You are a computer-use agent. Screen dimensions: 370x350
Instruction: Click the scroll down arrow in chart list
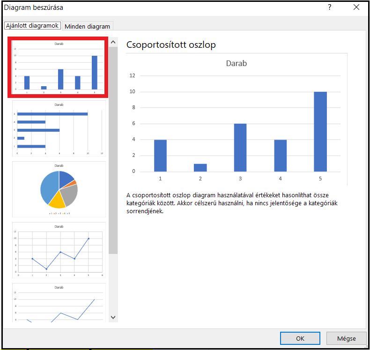tap(113, 317)
